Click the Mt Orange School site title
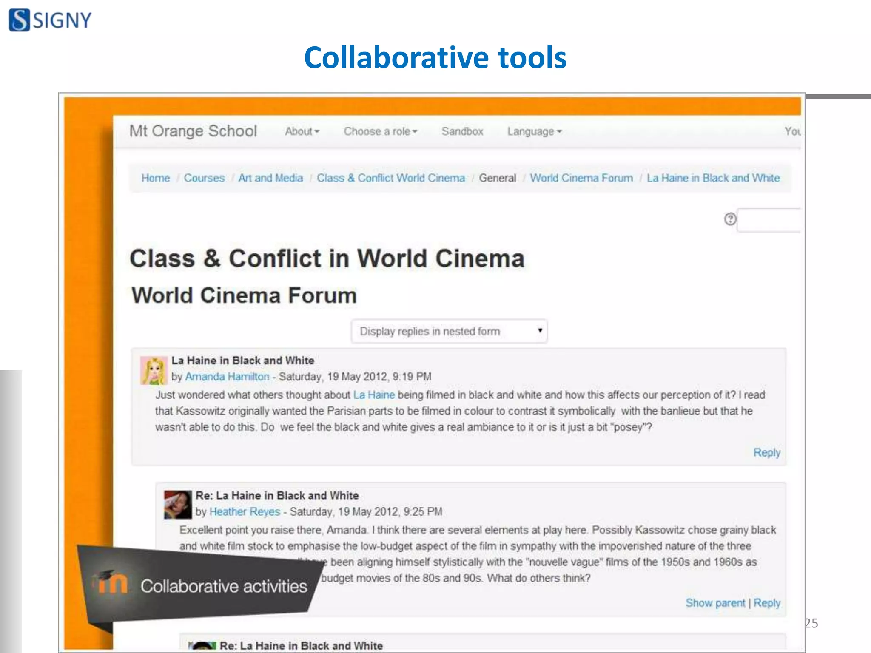This screenshot has height=653, width=871. 193,131
